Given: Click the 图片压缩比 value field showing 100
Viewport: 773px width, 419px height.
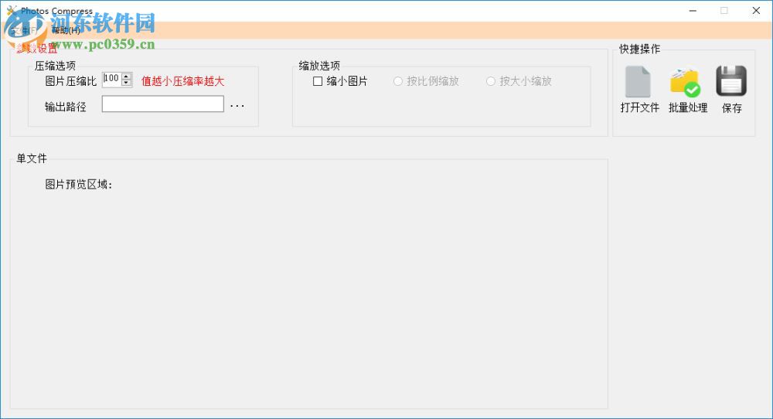Looking at the screenshot, I should click(112, 80).
